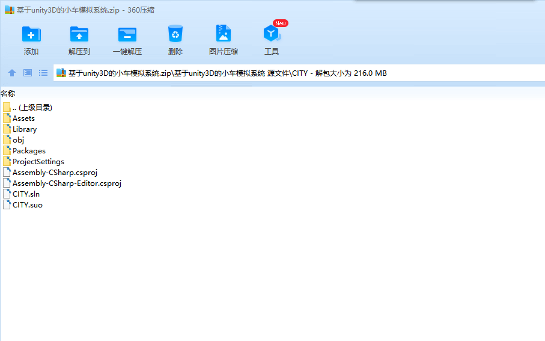The image size is (545, 341).
Task: Select the obj folder icon
Action: [7, 140]
